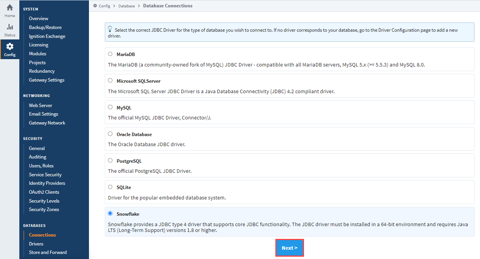Open Web Server under Networking
This screenshot has width=480, height=259.
[x=41, y=106]
